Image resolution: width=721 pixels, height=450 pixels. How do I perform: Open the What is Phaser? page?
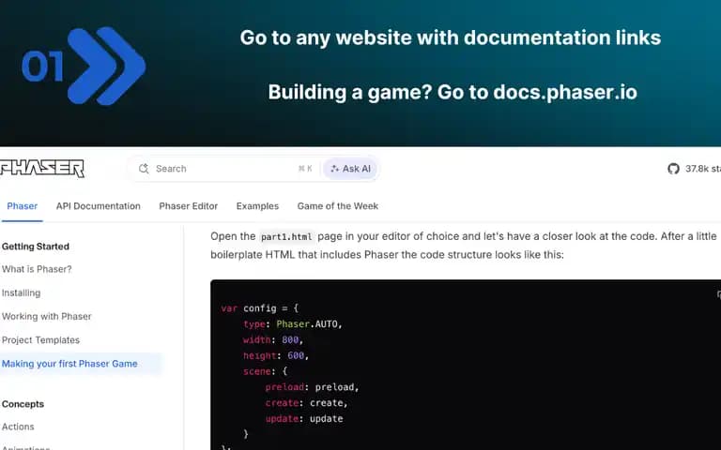pyautogui.click(x=37, y=269)
